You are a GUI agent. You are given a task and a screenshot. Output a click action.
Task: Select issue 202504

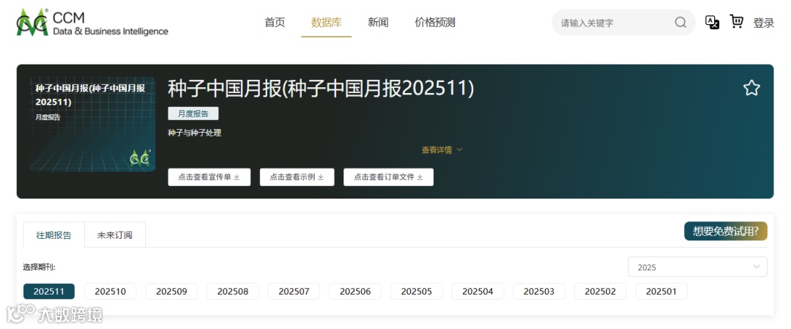click(478, 291)
